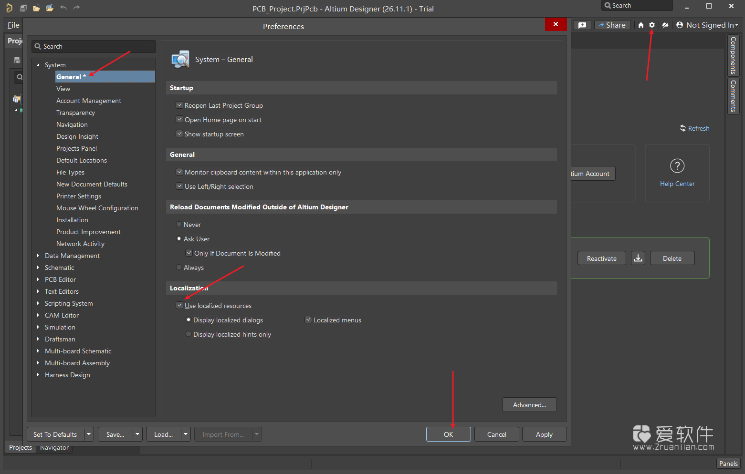Close the Preferences dialog with red X

556,24
